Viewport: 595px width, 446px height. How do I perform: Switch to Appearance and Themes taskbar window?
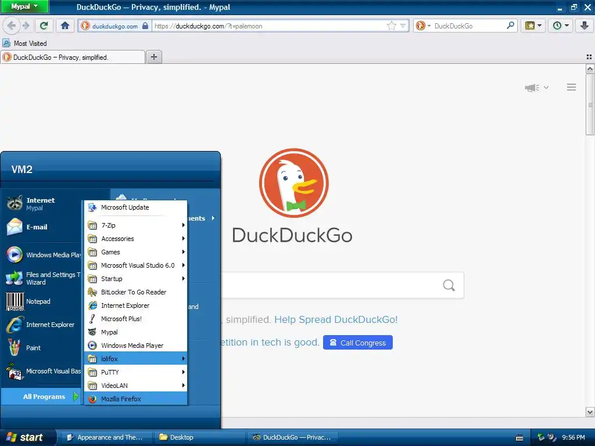(106, 438)
